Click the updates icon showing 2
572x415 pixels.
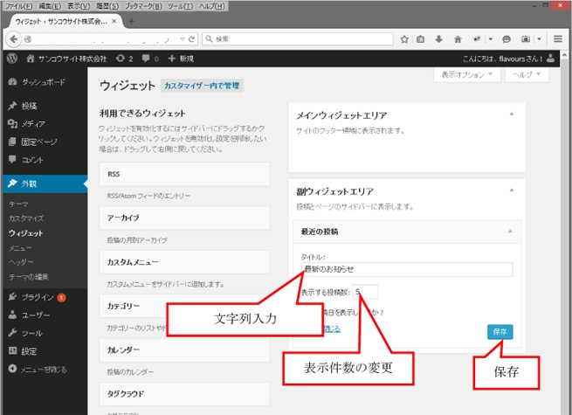(x=124, y=59)
